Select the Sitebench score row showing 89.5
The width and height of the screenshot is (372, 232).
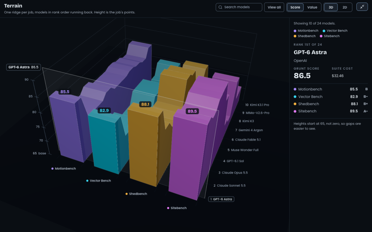pos(331,111)
